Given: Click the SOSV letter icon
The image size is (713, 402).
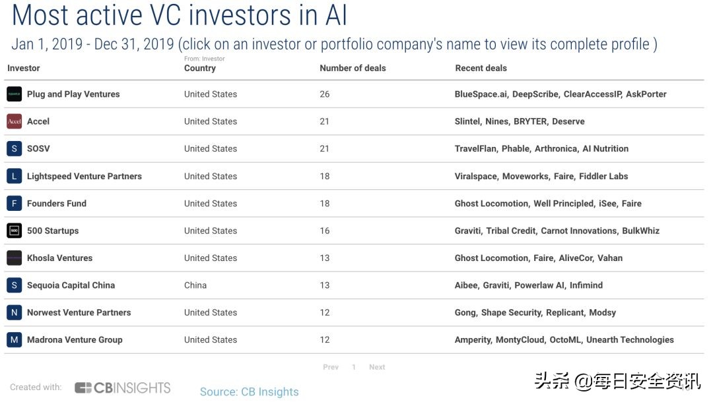Looking at the screenshot, I should pyautogui.click(x=15, y=149).
